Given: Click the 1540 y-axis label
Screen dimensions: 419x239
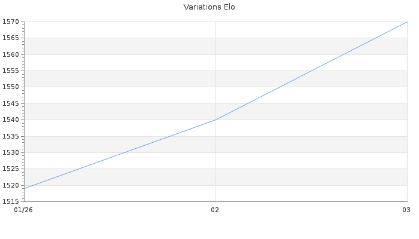Looking at the screenshot, I should click(x=11, y=119).
